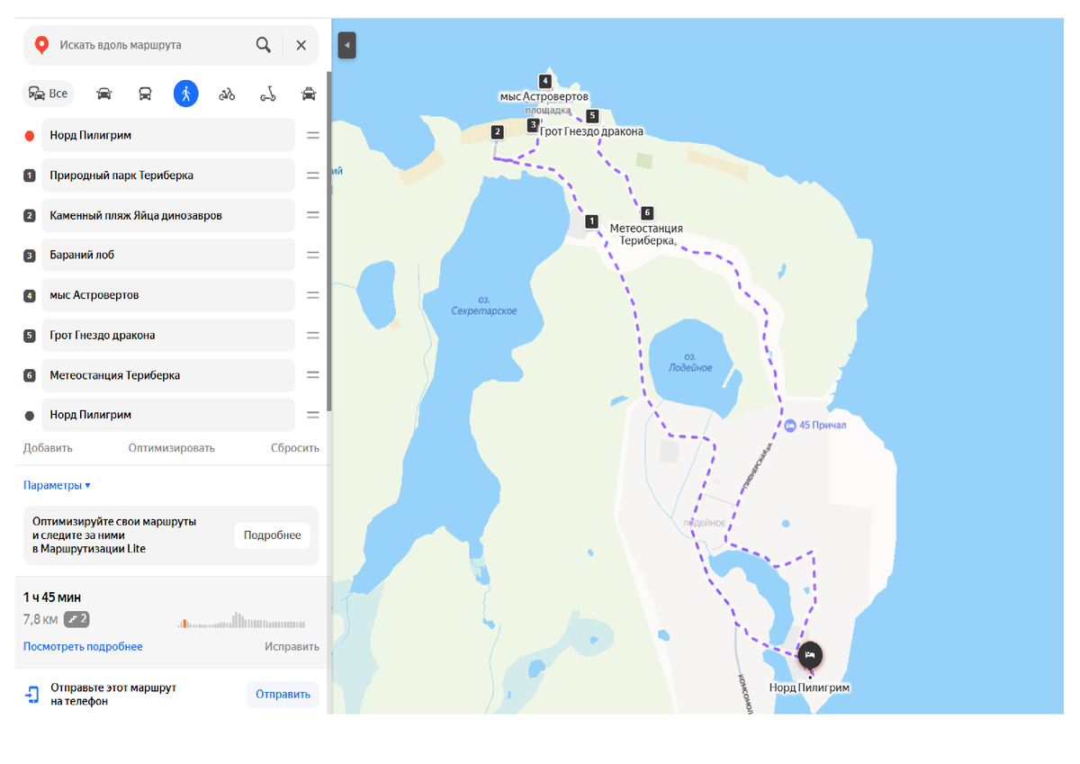This screenshot has height=764, width=1080.
Task: Switch to car route mode
Action: point(104,94)
